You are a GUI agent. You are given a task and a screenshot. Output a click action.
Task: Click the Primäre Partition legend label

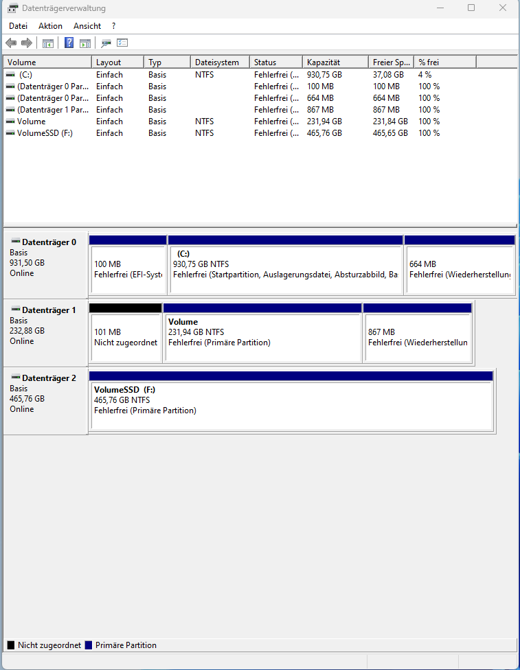(126, 645)
